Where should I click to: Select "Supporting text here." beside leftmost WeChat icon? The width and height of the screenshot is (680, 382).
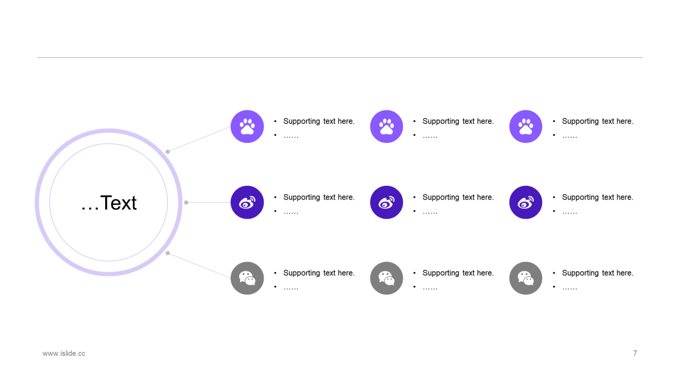(319, 273)
